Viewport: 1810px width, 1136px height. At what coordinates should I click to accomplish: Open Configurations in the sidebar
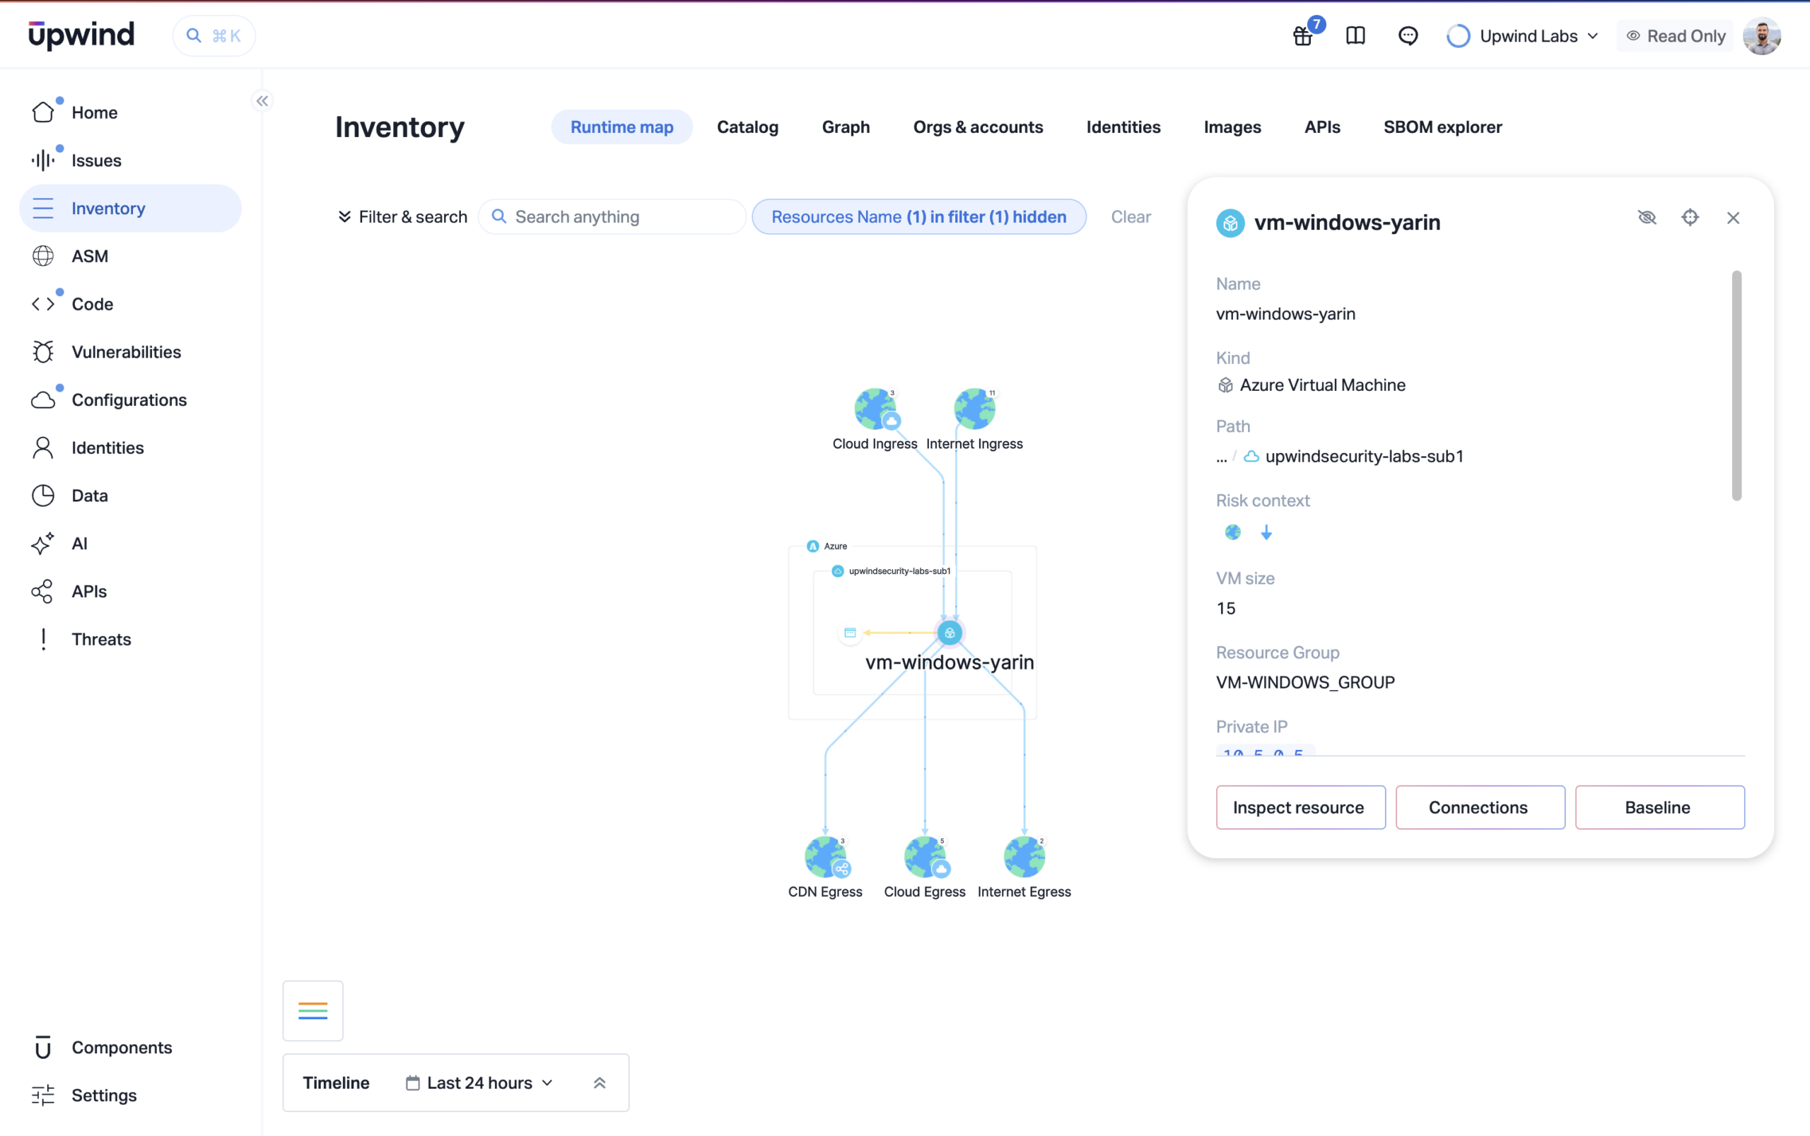point(130,399)
